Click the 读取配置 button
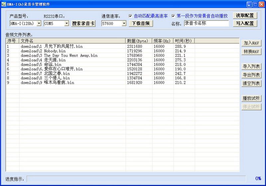Image resolution: width=266 pixels, height=186 pixels. (245, 16)
